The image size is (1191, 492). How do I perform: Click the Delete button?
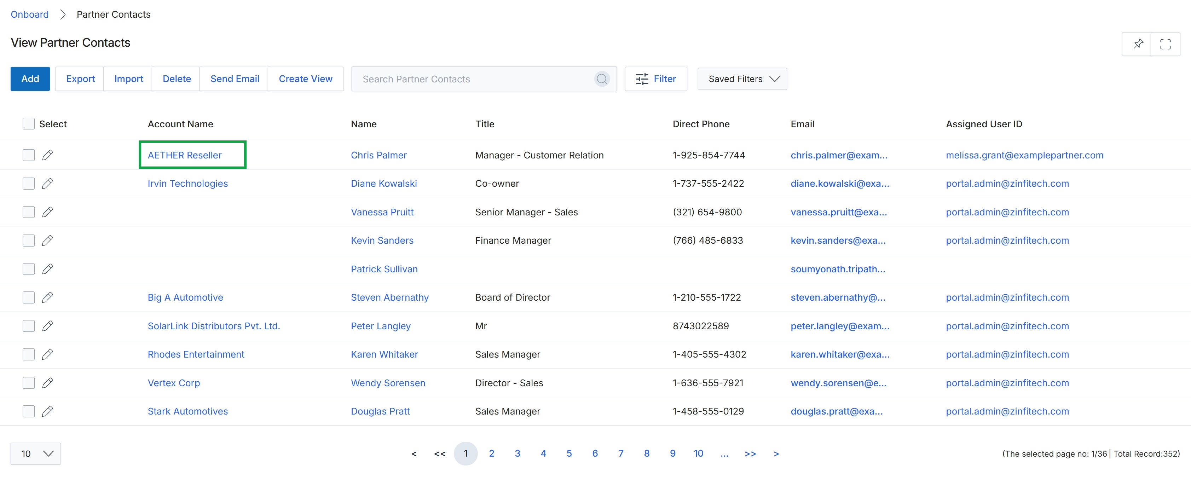click(177, 79)
